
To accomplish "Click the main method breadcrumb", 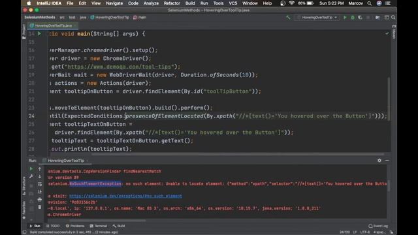I will (x=140, y=18).
